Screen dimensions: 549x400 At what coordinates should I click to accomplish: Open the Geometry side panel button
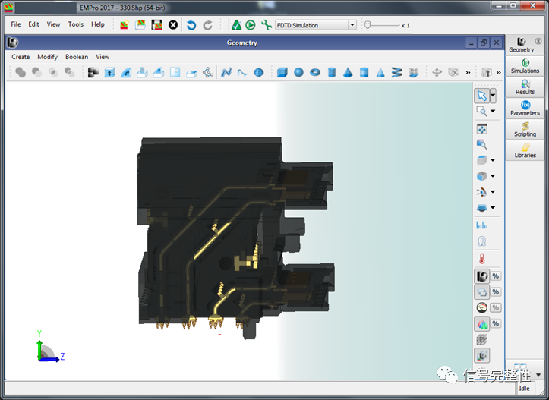[x=522, y=45]
